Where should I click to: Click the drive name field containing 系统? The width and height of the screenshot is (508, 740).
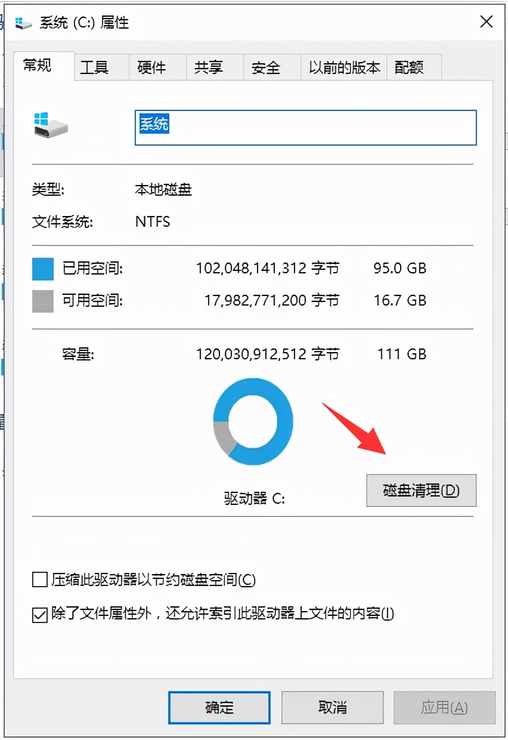pos(305,127)
